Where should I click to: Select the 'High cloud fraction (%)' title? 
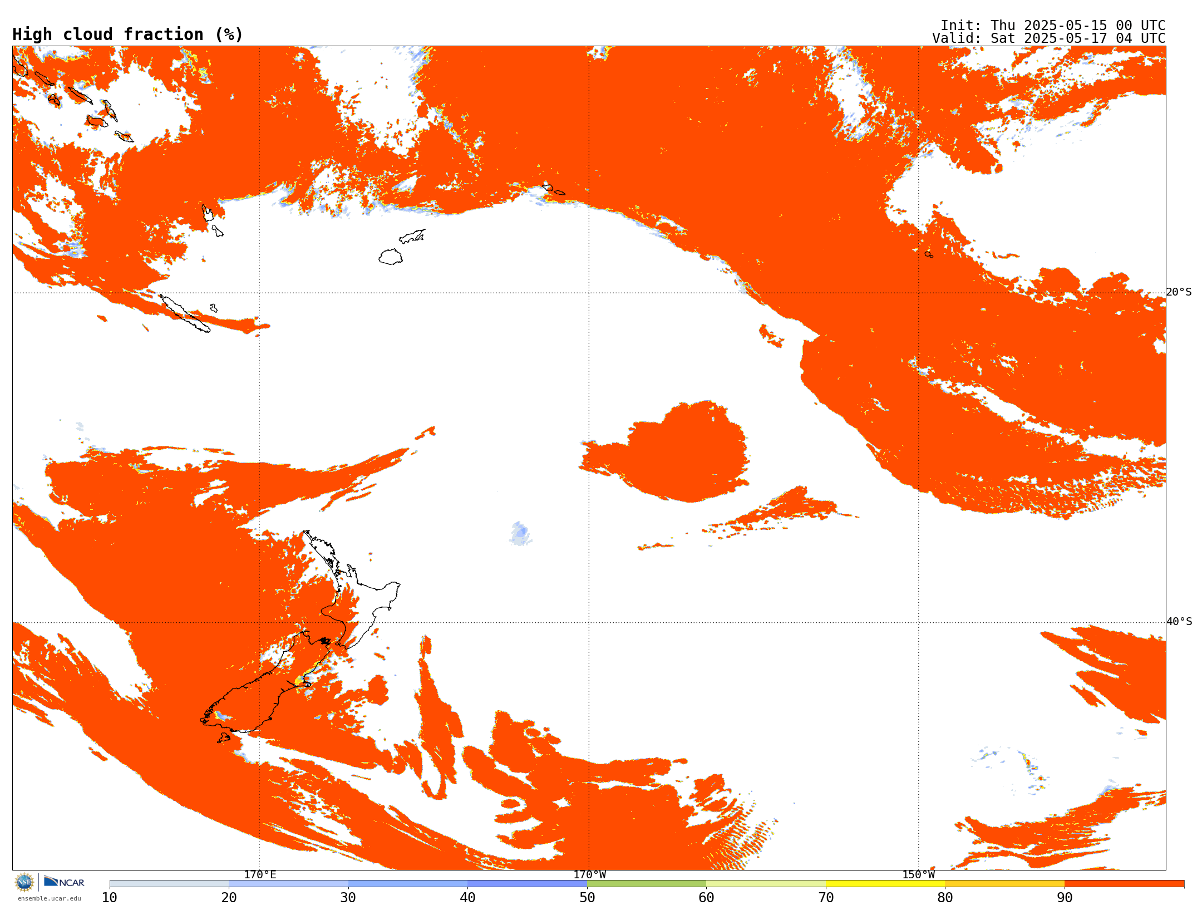127,35
